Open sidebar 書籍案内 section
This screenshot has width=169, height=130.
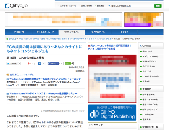[x=151, y=89]
